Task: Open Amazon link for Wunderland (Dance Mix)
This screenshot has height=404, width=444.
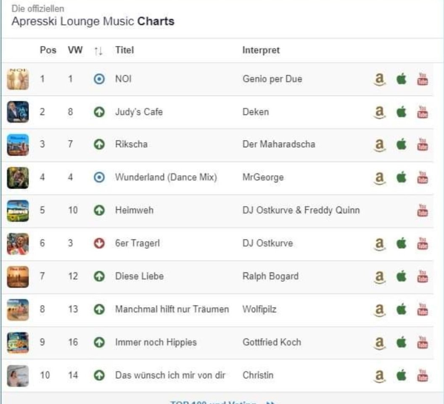Action: 380,178
